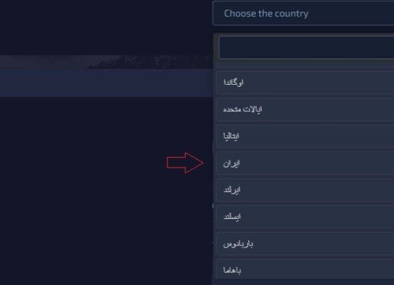This screenshot has width=394, height=285.
Task: Click the red outlined arrow annotation
Action: 186,163
